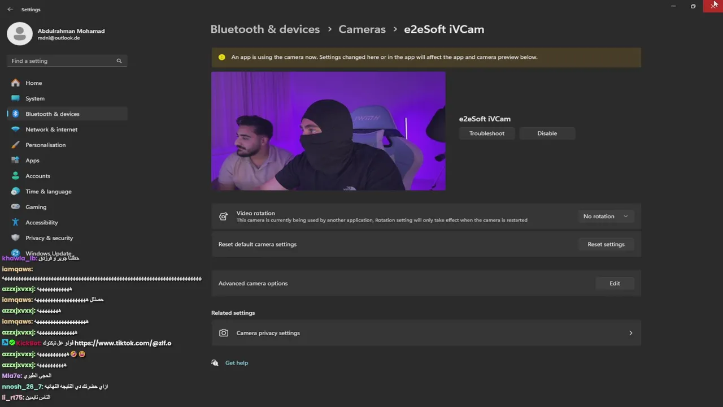Click the System monitor icon
Image resolution: width=723 pixels, height=407 pixels.
(x=15, y=98)
